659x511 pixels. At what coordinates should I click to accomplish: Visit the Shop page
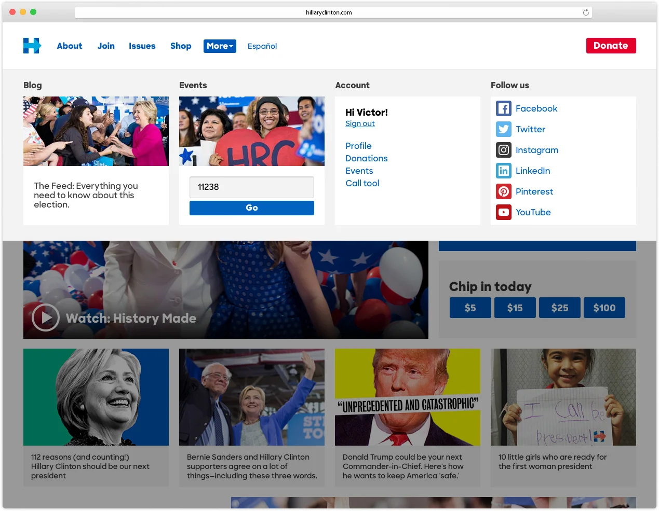[181, 46]
